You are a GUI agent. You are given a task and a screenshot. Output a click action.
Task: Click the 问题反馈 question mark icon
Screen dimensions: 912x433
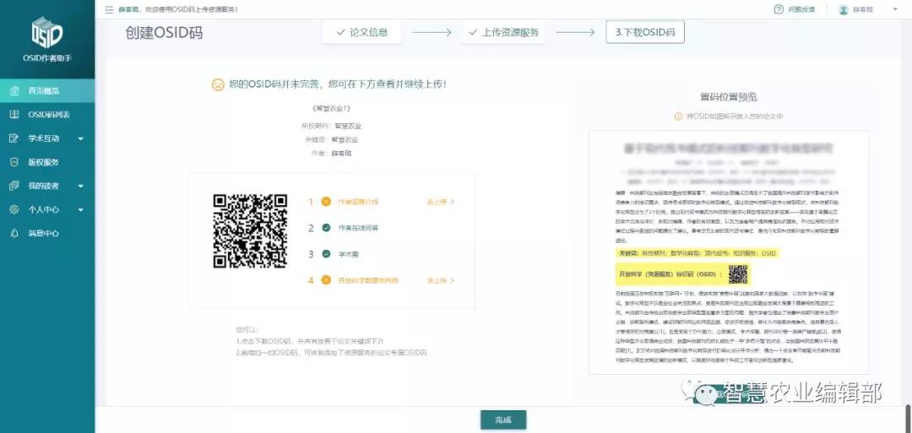[779, 9]
